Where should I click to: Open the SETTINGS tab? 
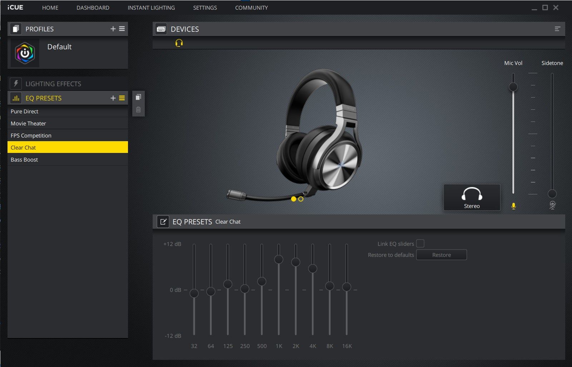(x=205, y=8)
